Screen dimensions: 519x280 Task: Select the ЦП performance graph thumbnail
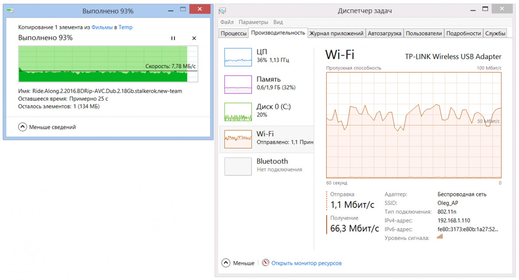click(x=238, y=57)
